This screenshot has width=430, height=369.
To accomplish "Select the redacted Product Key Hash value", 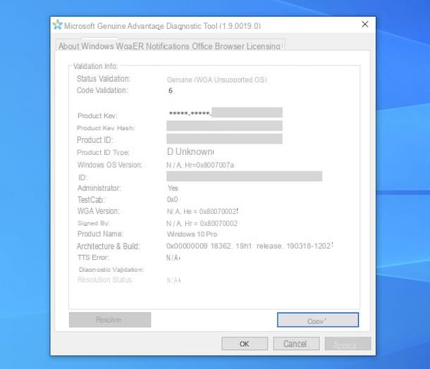I will (224, 126).
